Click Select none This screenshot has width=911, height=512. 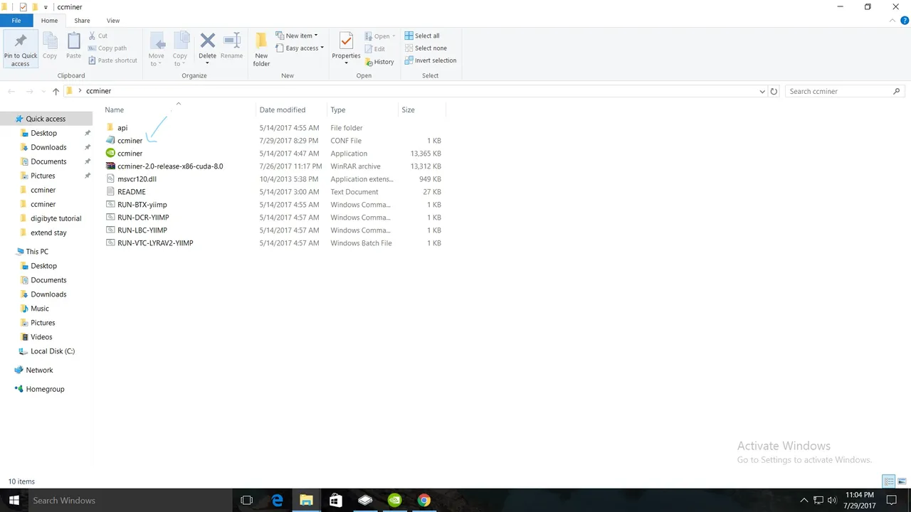pyautogui.click(x=426, y=48)
